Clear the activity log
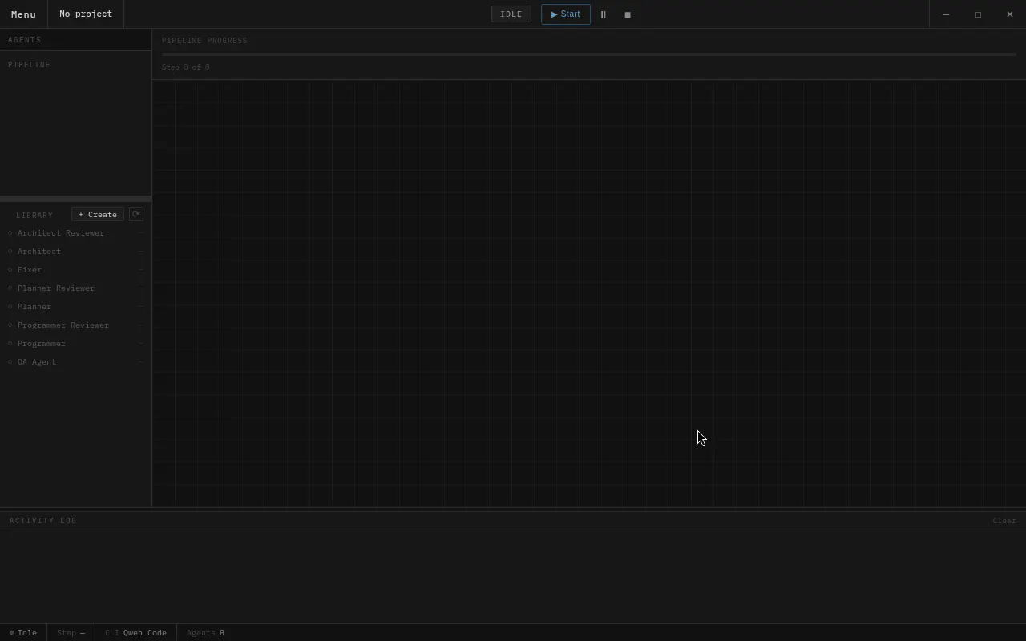Screen dimensions: 1026x641 1004,521
